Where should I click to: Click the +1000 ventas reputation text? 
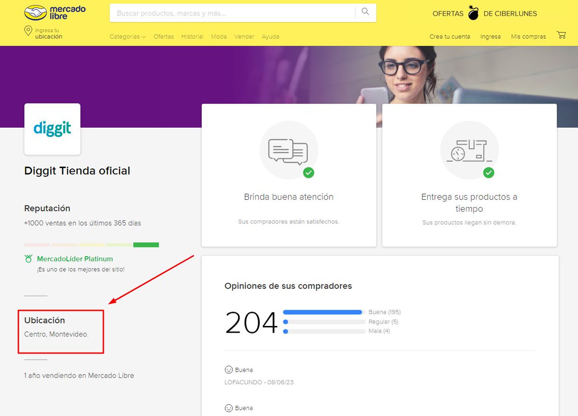[x=83, y=223]
